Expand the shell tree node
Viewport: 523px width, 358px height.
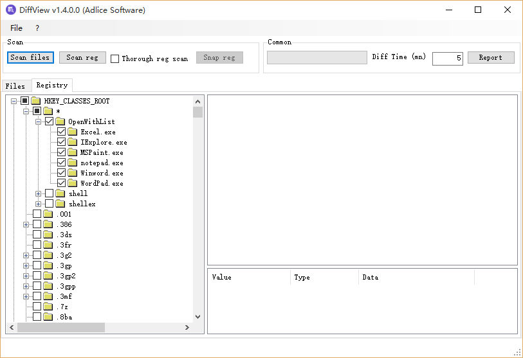point(39,193)
